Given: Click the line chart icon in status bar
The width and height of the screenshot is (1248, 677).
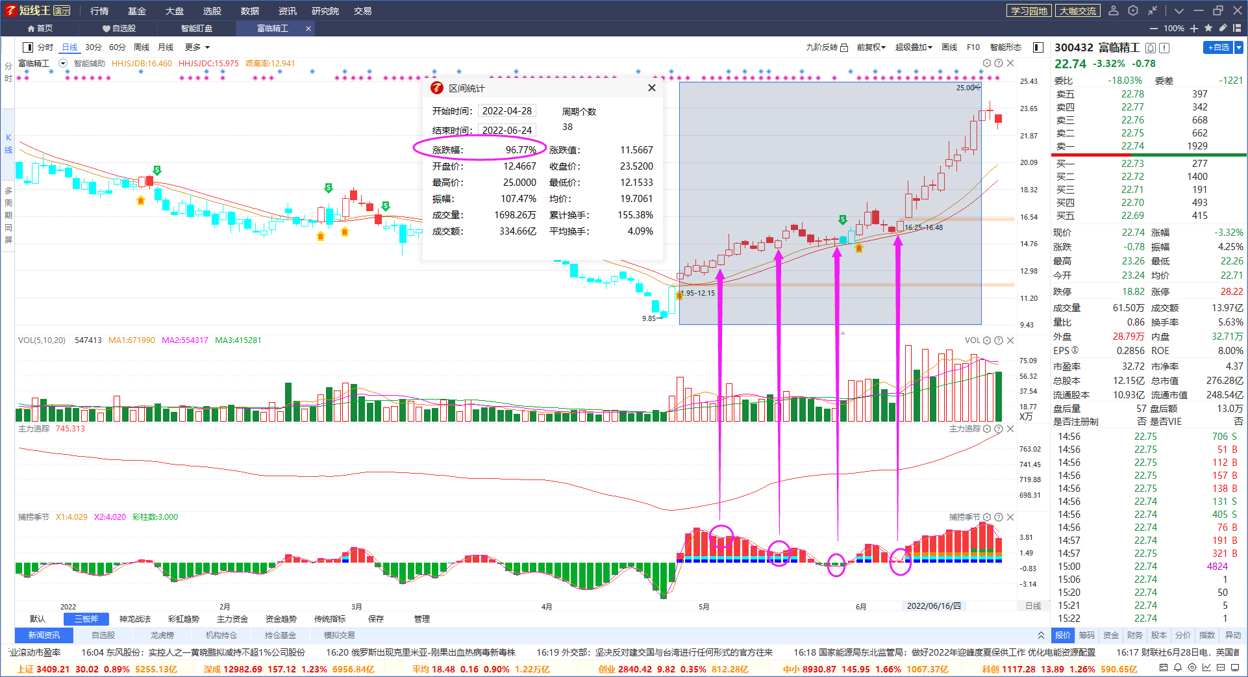Looking at the screenshot, I should coord(1206,668).
